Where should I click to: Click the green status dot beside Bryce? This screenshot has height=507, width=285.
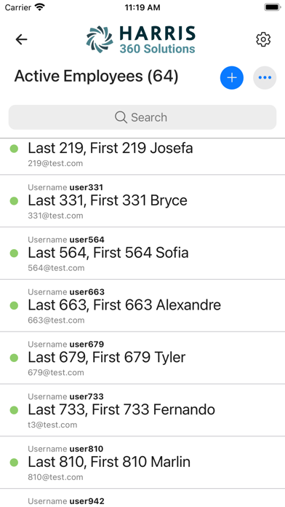pyautogui.click(x=14, y=201)
